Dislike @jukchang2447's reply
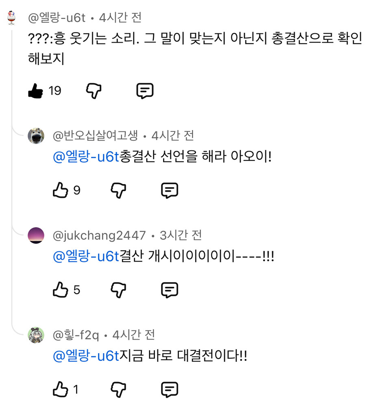 coord(118,290)
